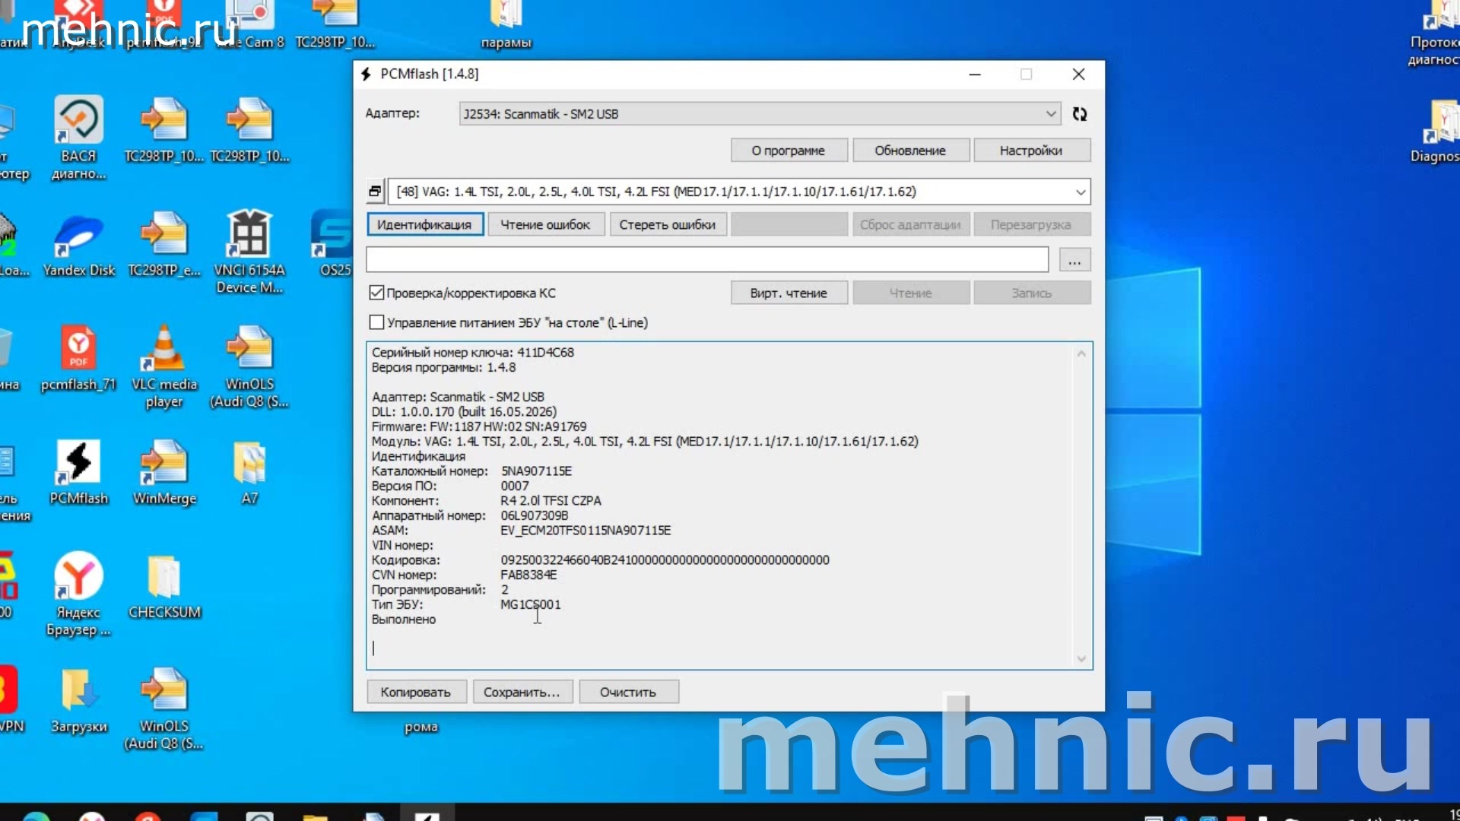This screenshot has height=821, width=1460.
Task: Click the Сохранить... button
Action: point(522,692)
